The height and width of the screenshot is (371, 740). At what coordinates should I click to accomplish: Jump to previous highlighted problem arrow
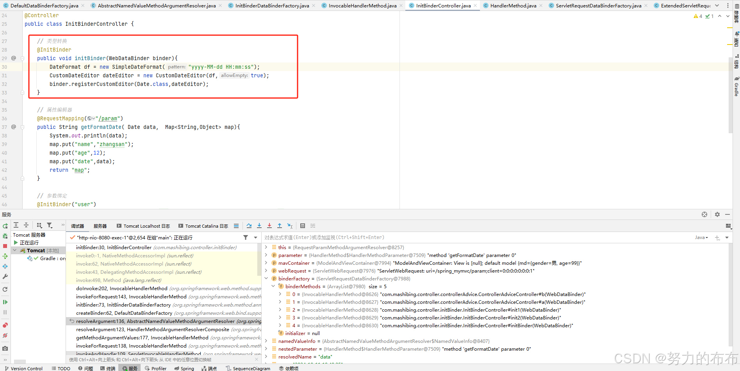720,16
